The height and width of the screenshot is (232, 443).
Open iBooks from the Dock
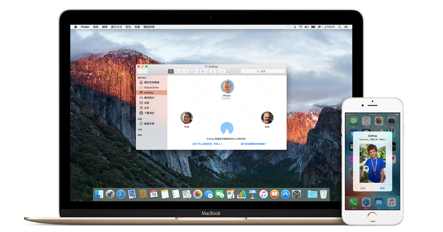274,194
